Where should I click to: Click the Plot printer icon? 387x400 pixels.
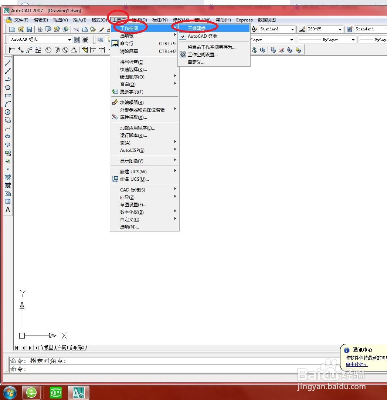click(40, 29)
